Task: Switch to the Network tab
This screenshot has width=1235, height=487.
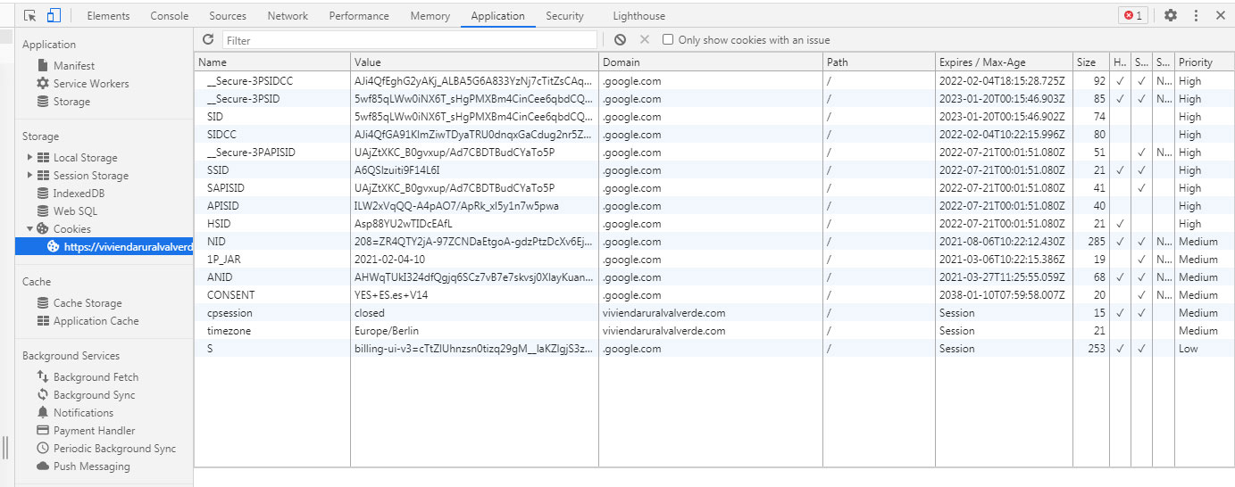Action: [x=288, y=15]
